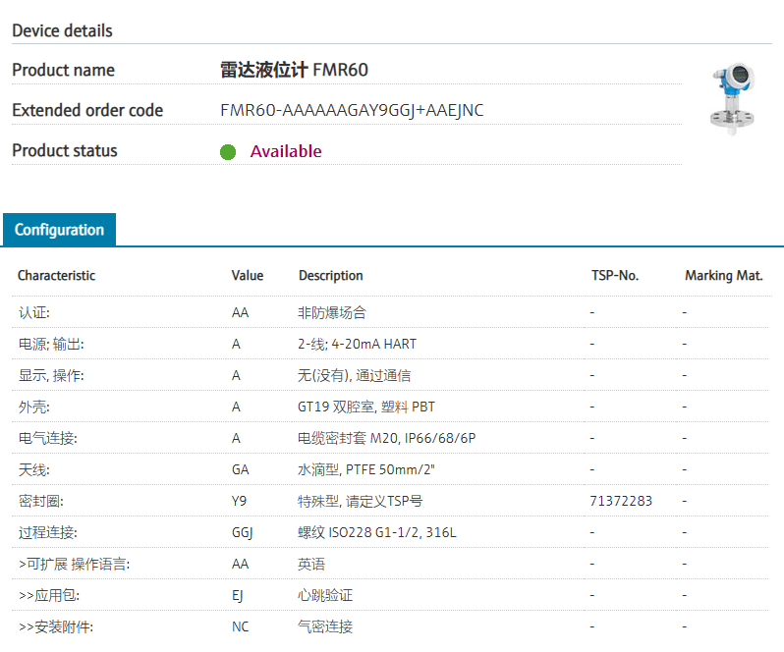The image size is (784, 652).
Task: Open the Configuration tab
Action: point(59,230)
